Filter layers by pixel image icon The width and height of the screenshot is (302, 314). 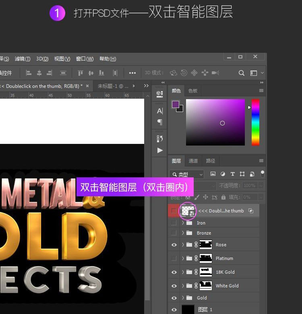click(213, 174)
